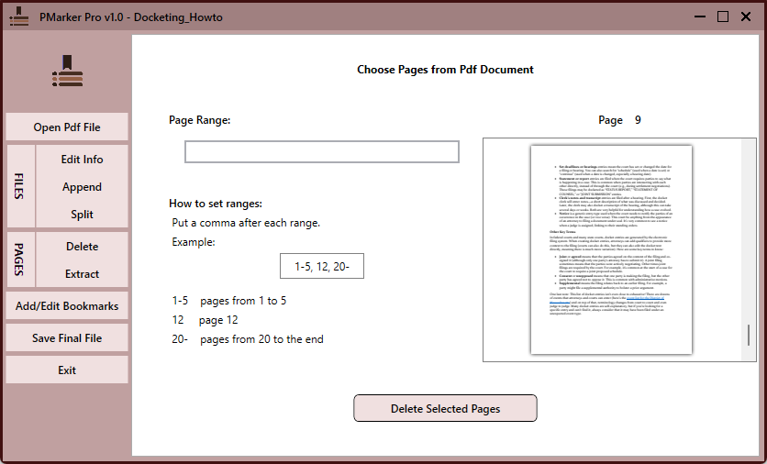Screen dimensions: 767x464
Task: Click the 'page 12' explanation text
Action: [x=218, y=320]
